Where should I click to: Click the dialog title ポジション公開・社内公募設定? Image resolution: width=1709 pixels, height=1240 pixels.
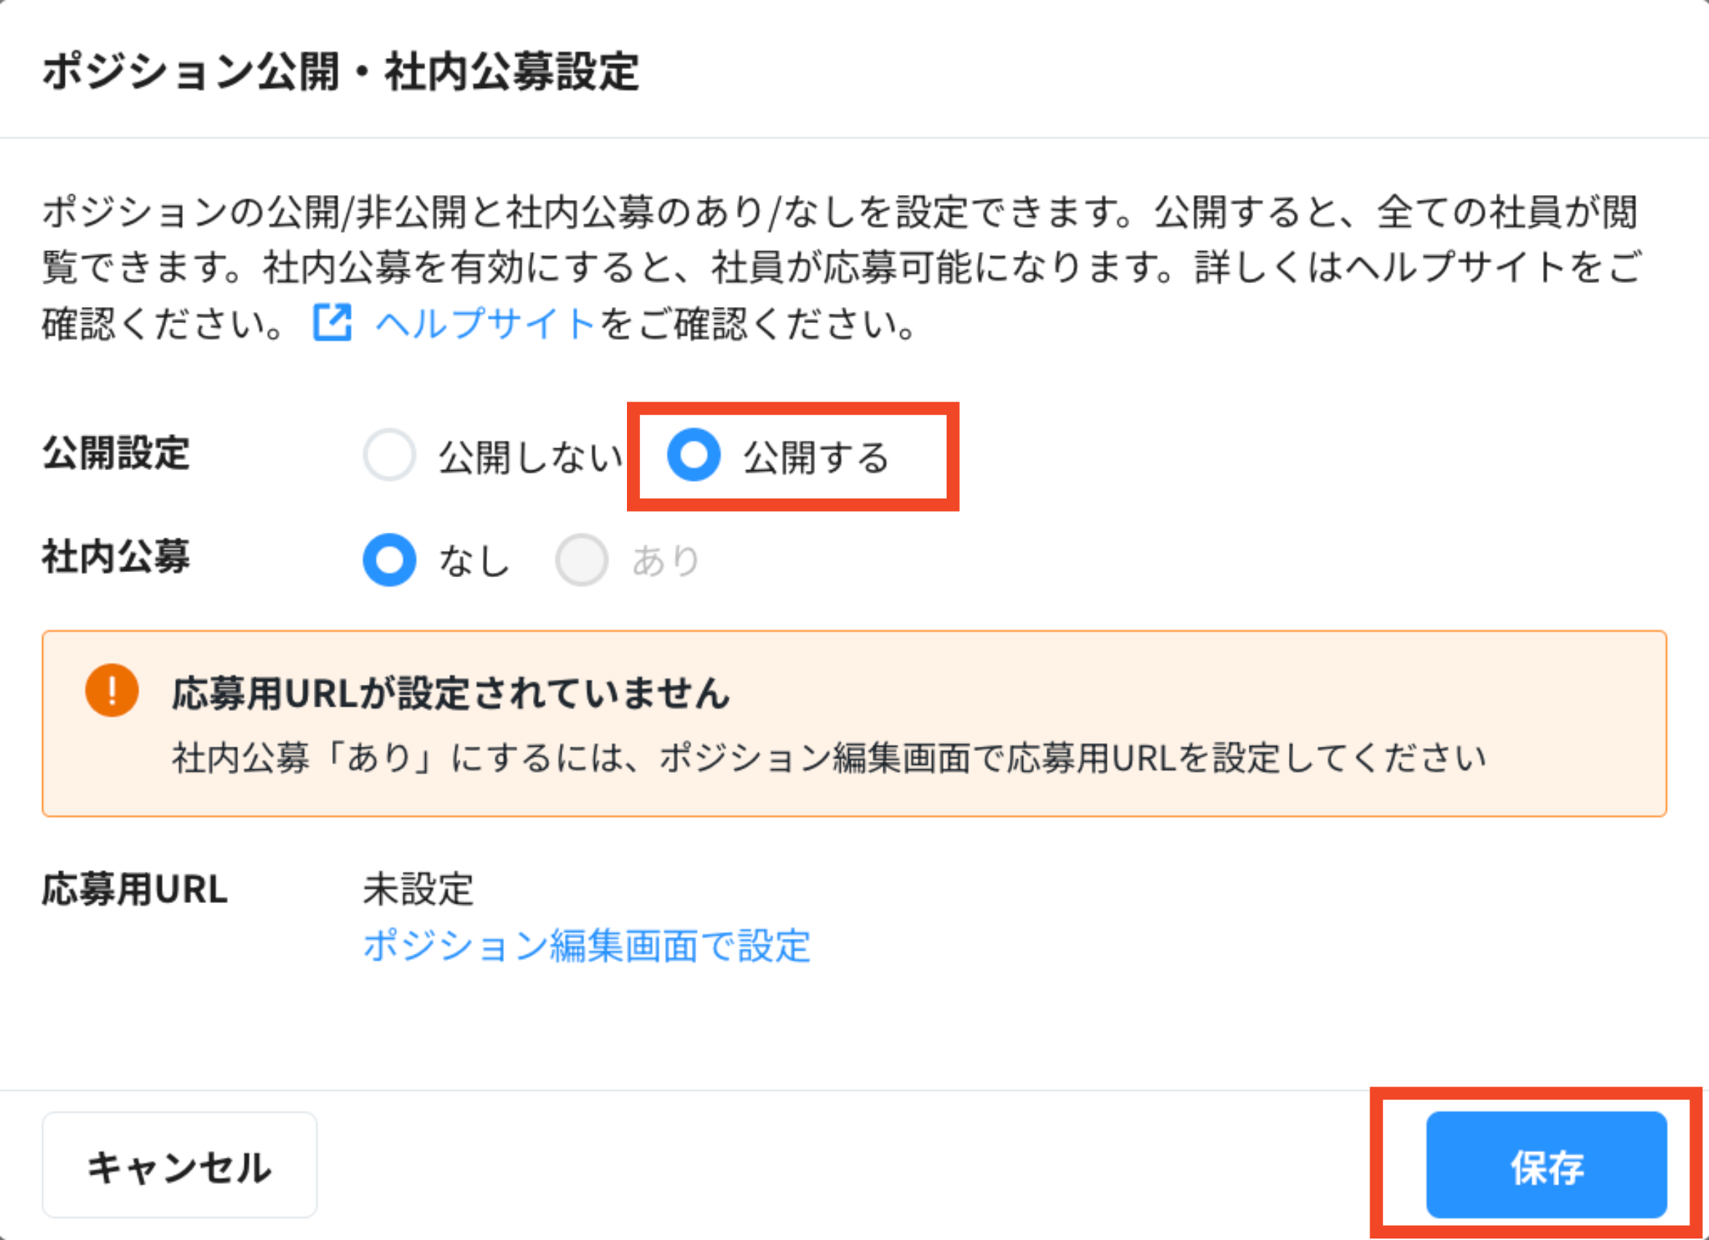click(341, 72)
